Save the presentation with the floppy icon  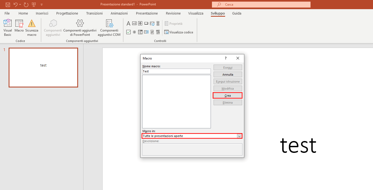tap(8, 5)
